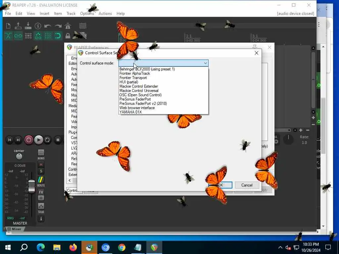Viewport: 339px width, 254px height.
Task: Solo the master track with S
Action: pos(41,171)
